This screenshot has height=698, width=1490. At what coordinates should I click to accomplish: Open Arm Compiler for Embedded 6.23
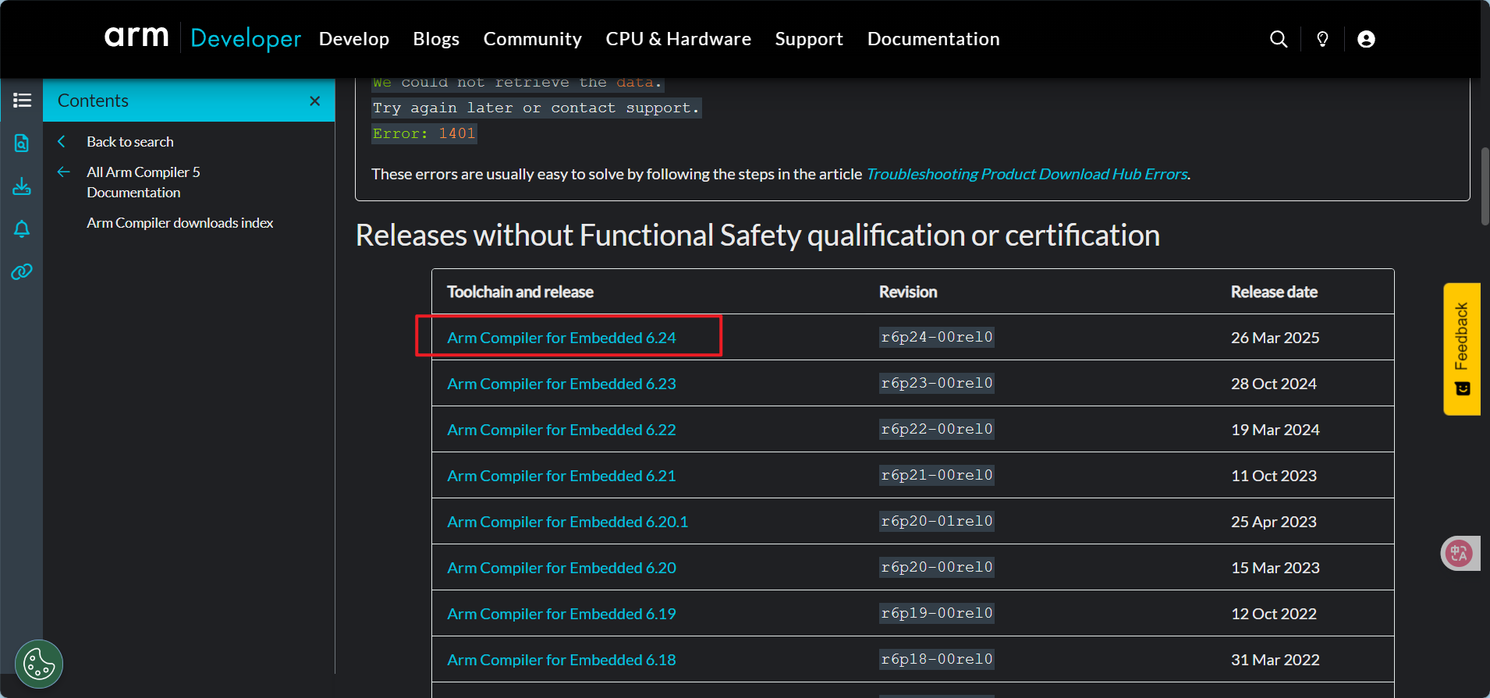[562, 384]
